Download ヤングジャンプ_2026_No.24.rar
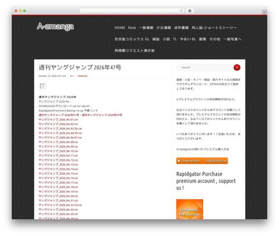The image size is (279, 236). 58,210
